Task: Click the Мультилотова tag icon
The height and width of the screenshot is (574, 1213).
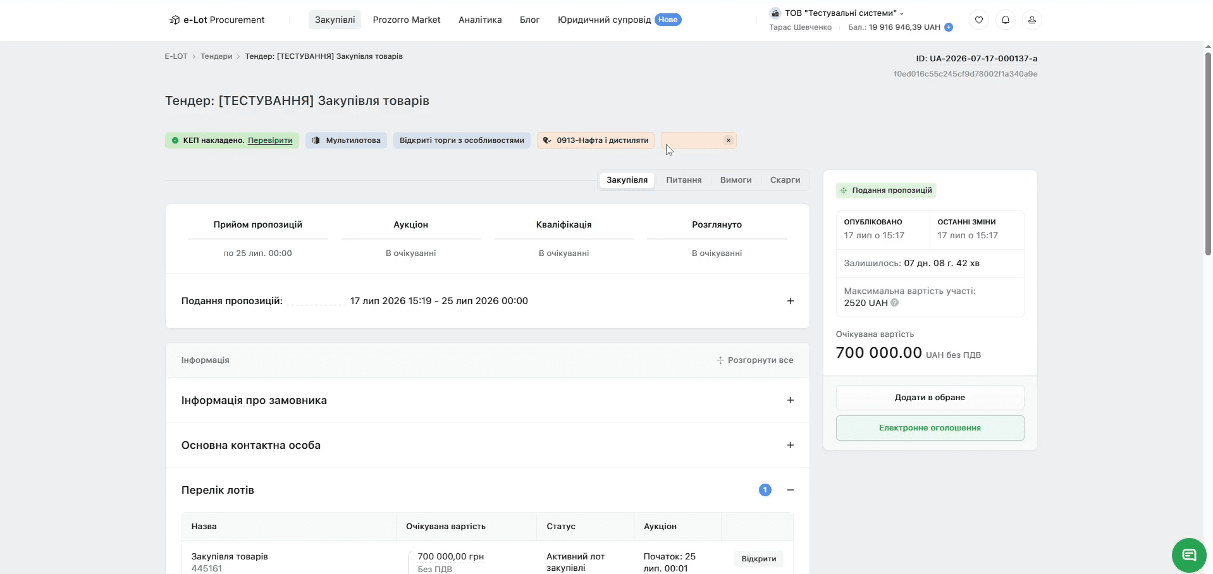Action: click(316, 140)
